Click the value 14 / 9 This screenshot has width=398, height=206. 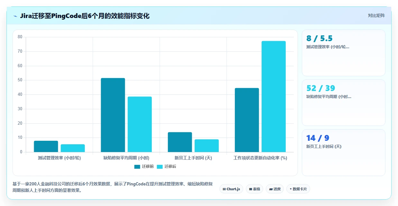[x=318, y=138]
